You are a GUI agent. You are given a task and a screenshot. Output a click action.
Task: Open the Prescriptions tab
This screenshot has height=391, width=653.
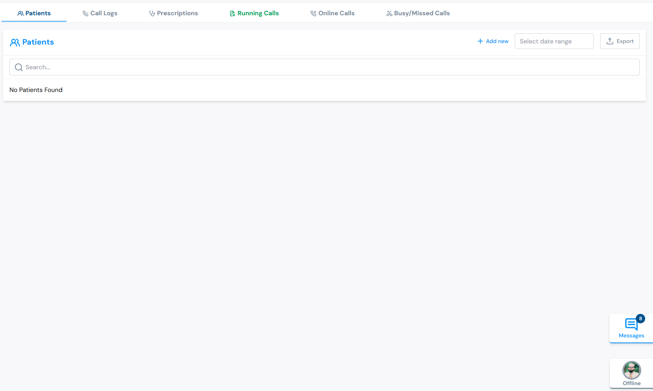(x=174, y=13)
